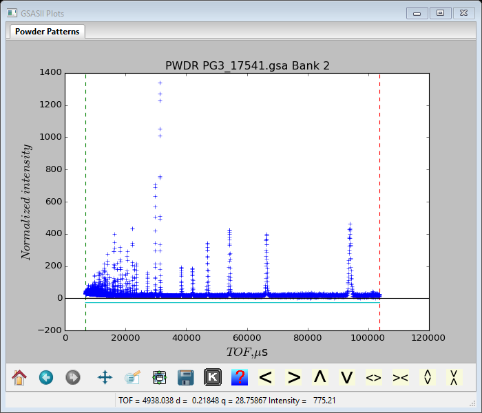Open help with red question mark
482x413 pixels.
tap(240, 377)
